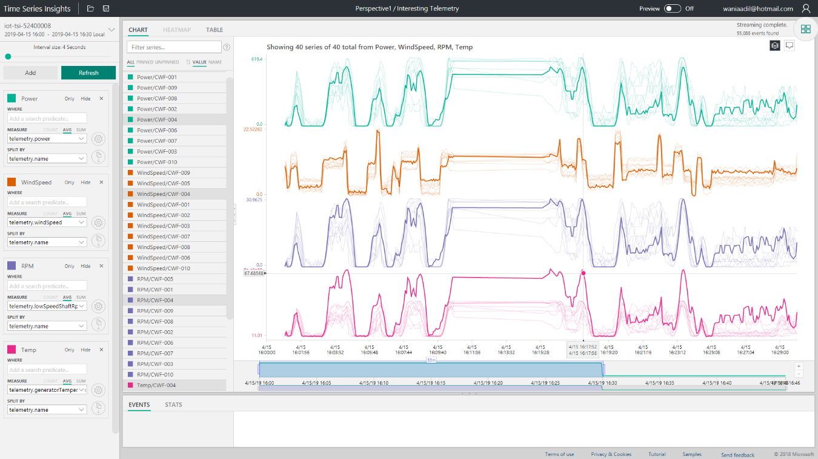Image resolution: width=818 pixels, height=459 pixels.
Task: Open the RPM split by telemetry.name dropdown
Action: 47,326
